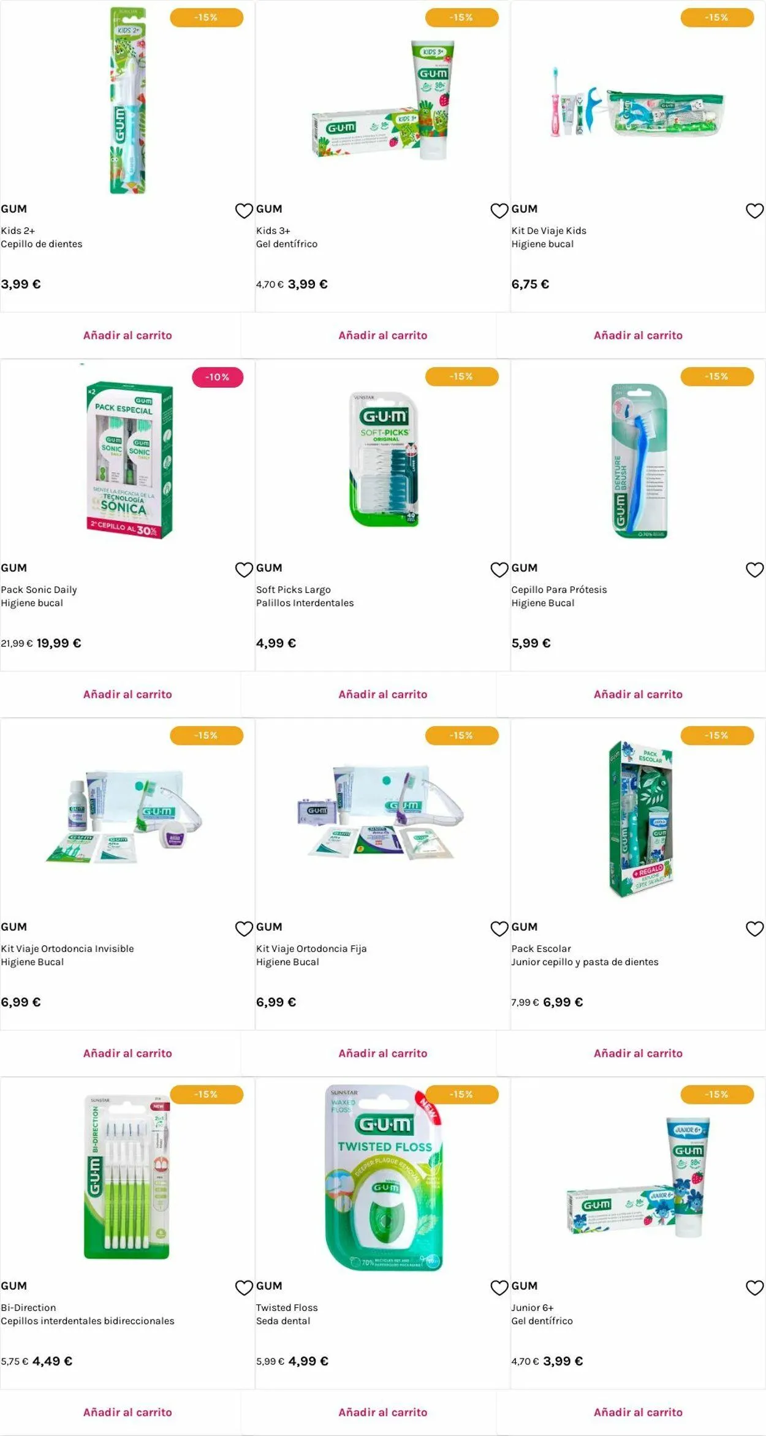This screenshot has width=766, height=1436.
Task: Add Junior 6+ Gel dentífrico to cart
Action: click(638, 1412)
